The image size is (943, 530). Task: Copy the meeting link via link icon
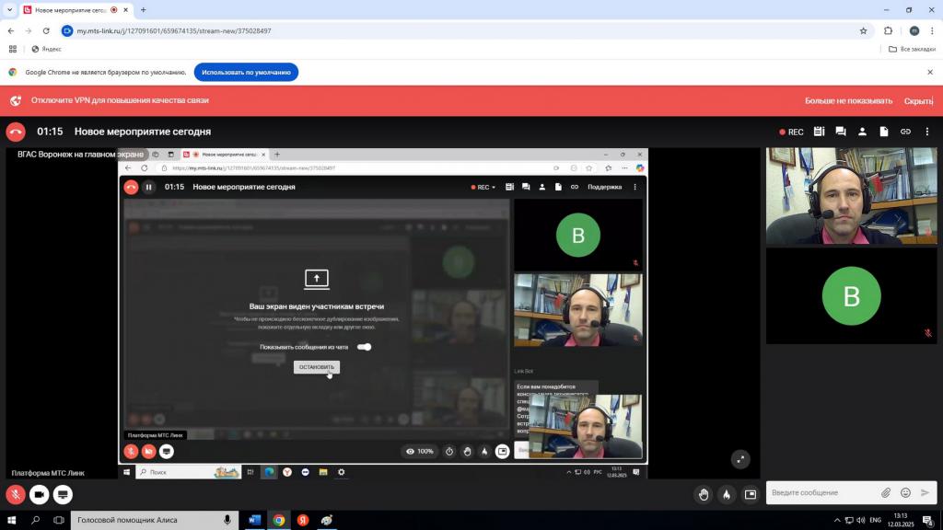905,132
